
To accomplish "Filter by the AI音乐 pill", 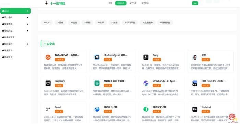I will coord(101,23).
